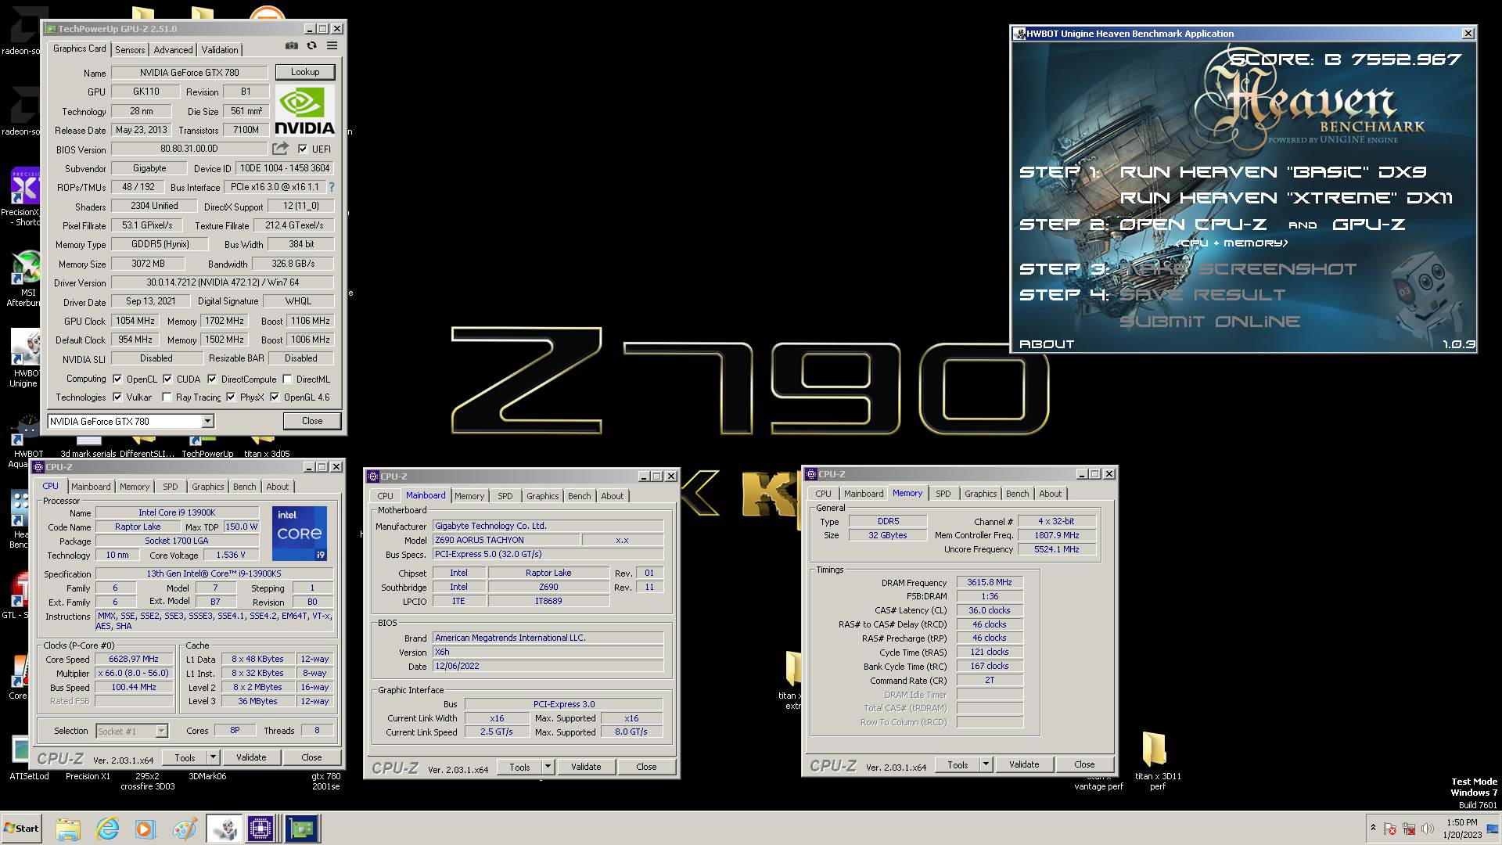1502x845 pixels.
Task: Expand Tools dropdown arrow in CPU window
Action: tap(213, 757)
